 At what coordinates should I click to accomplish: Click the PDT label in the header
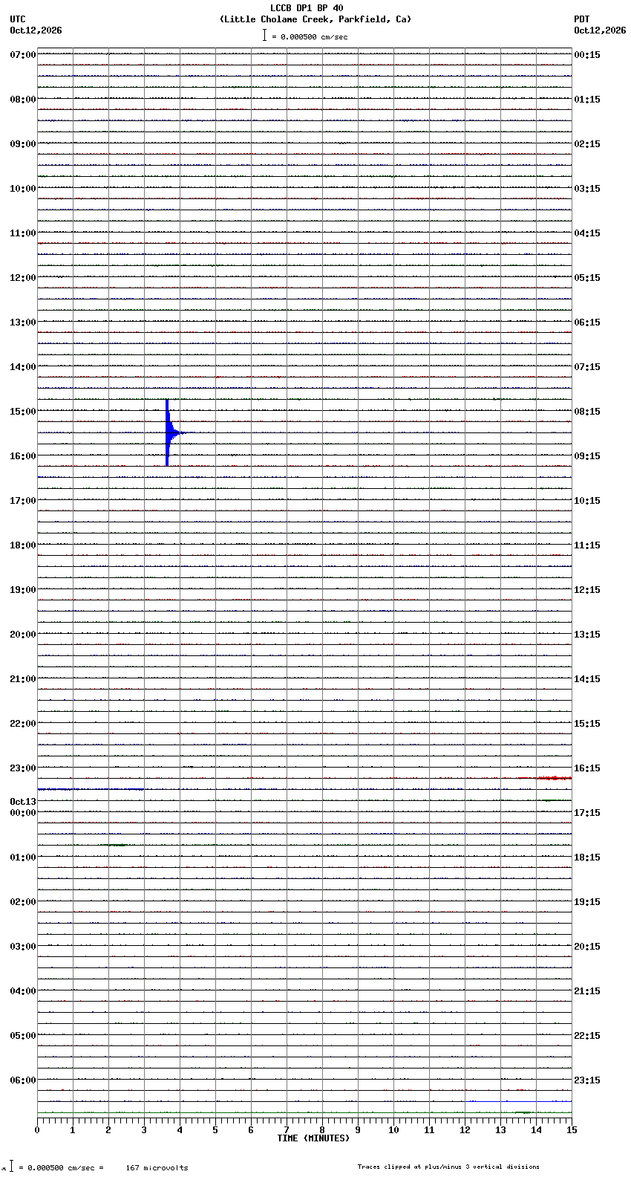pos(581,19)
